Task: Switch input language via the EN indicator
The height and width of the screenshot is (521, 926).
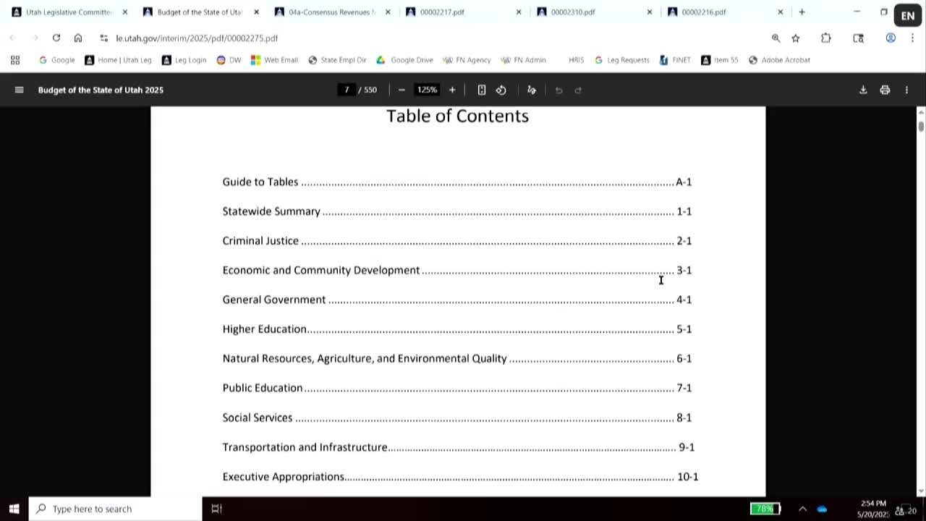Action: point(907,14)
